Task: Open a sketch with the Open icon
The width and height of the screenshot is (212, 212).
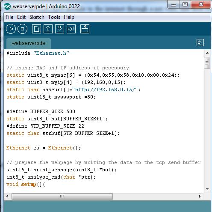Action: [x=48, y=29]
